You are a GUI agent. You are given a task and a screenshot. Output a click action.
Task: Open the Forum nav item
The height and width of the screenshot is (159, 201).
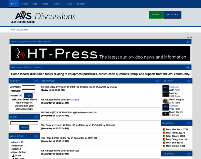coord(25,4)
